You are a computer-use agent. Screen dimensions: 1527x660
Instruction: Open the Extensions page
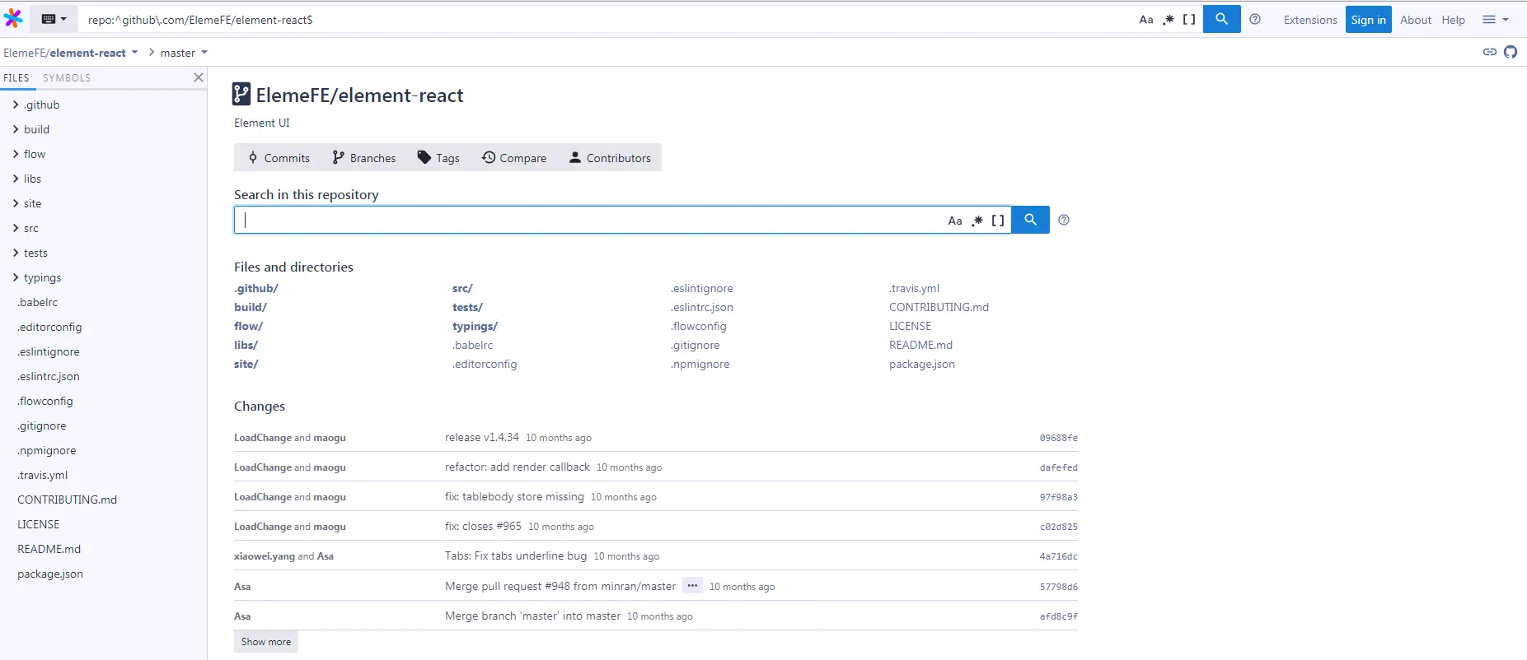point(1310,20)
